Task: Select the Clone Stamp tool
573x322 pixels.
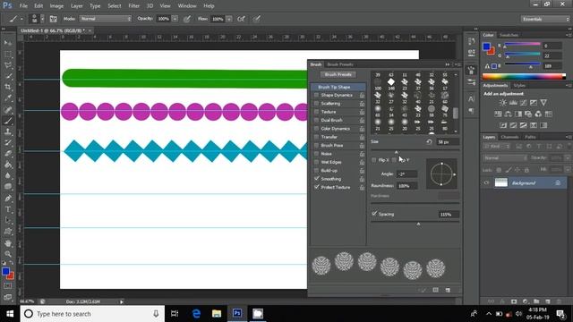Action: click(8, 131)
